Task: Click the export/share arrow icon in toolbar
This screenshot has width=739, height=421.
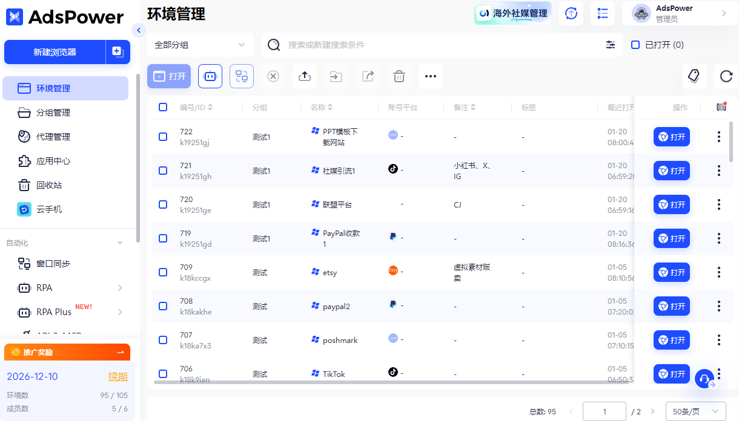Action: [368, 76]
